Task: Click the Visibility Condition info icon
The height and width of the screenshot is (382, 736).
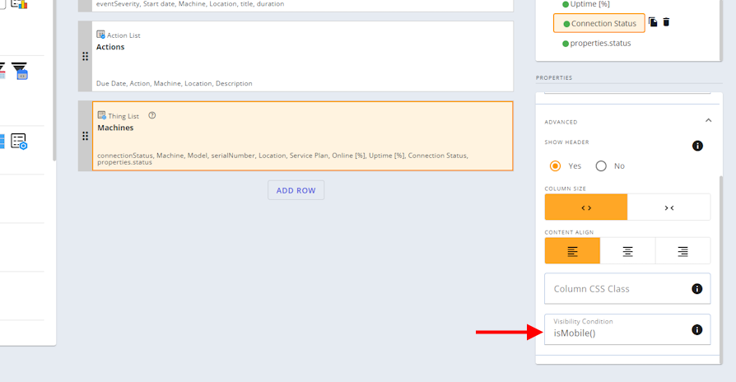Action: (696, 329)
